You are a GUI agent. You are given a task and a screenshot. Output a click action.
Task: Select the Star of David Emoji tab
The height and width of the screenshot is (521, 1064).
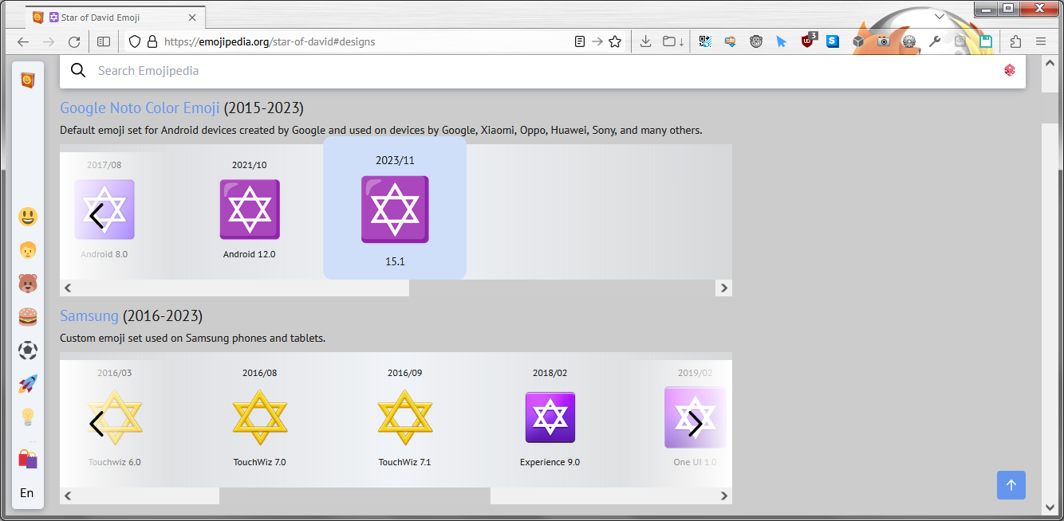[115, 17]
